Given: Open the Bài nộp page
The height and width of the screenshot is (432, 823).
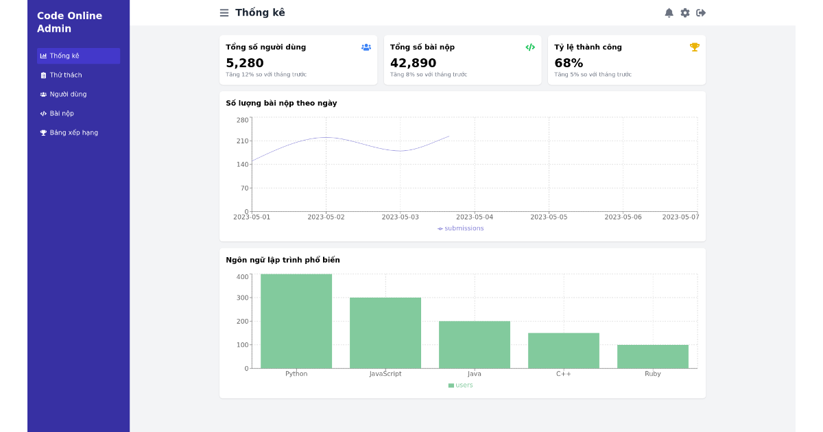Looking at the screenshot, I should 61,113.
